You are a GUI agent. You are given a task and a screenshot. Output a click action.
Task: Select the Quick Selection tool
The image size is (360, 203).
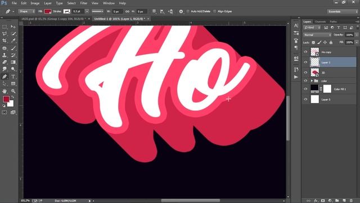click(x=13, y=34)
